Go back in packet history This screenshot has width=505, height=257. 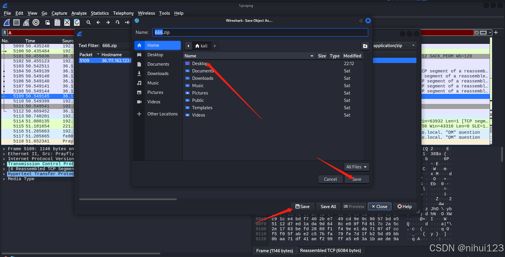point(98,22)
